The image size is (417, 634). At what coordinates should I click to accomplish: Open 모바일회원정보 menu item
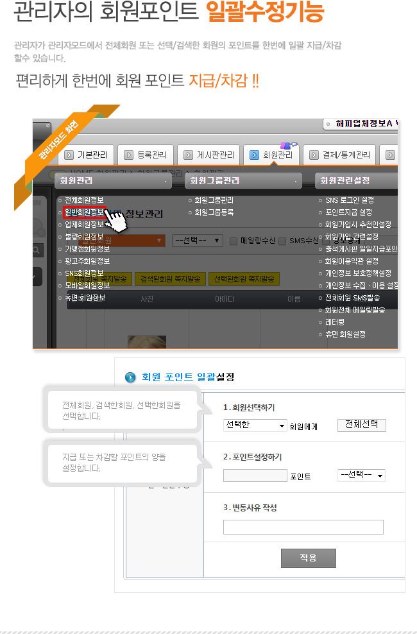click(87, 286)
